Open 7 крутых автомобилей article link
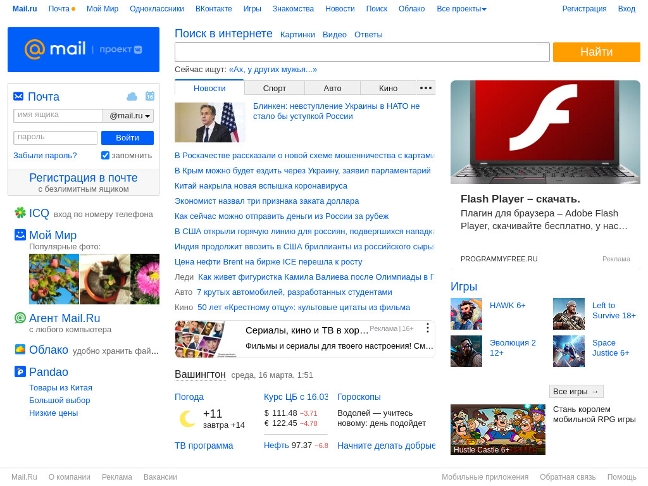648x486 pixels. click(x=294, y=292)
